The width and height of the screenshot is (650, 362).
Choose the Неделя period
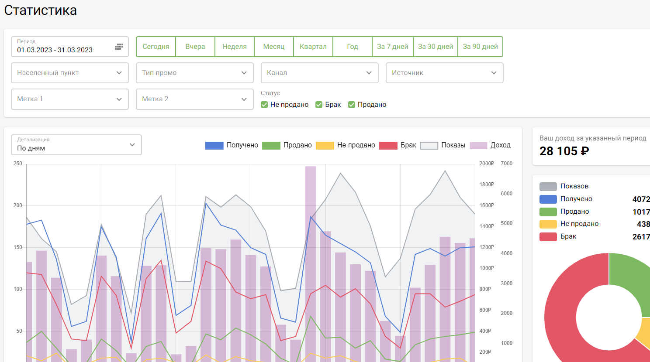click(x=235, y=47)
